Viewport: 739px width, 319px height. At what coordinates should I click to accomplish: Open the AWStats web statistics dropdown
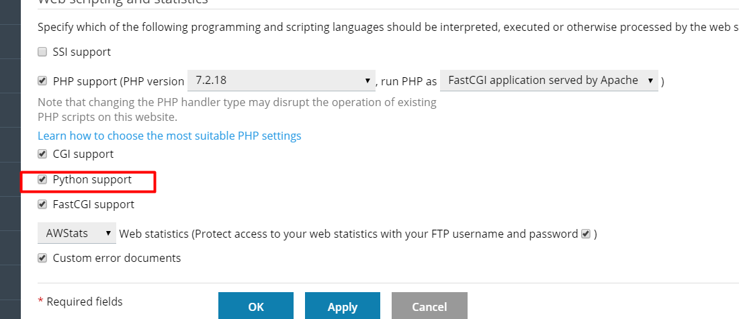[x=77, y=233]
